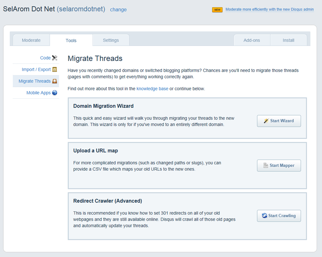Viewport: 322px width, 257px height.
Task: Open the Settings tab
Action: (x=111, y=40)
